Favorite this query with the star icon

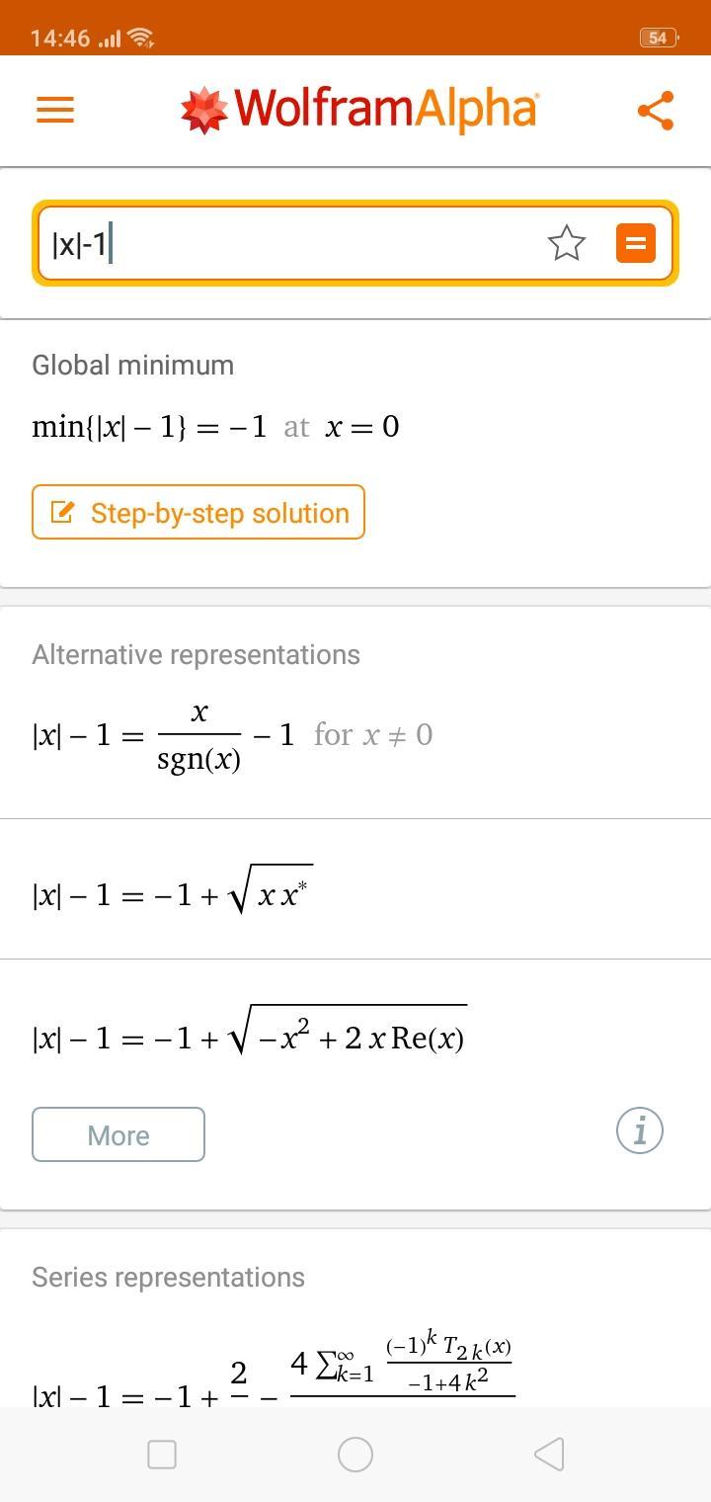pos(567,243)
